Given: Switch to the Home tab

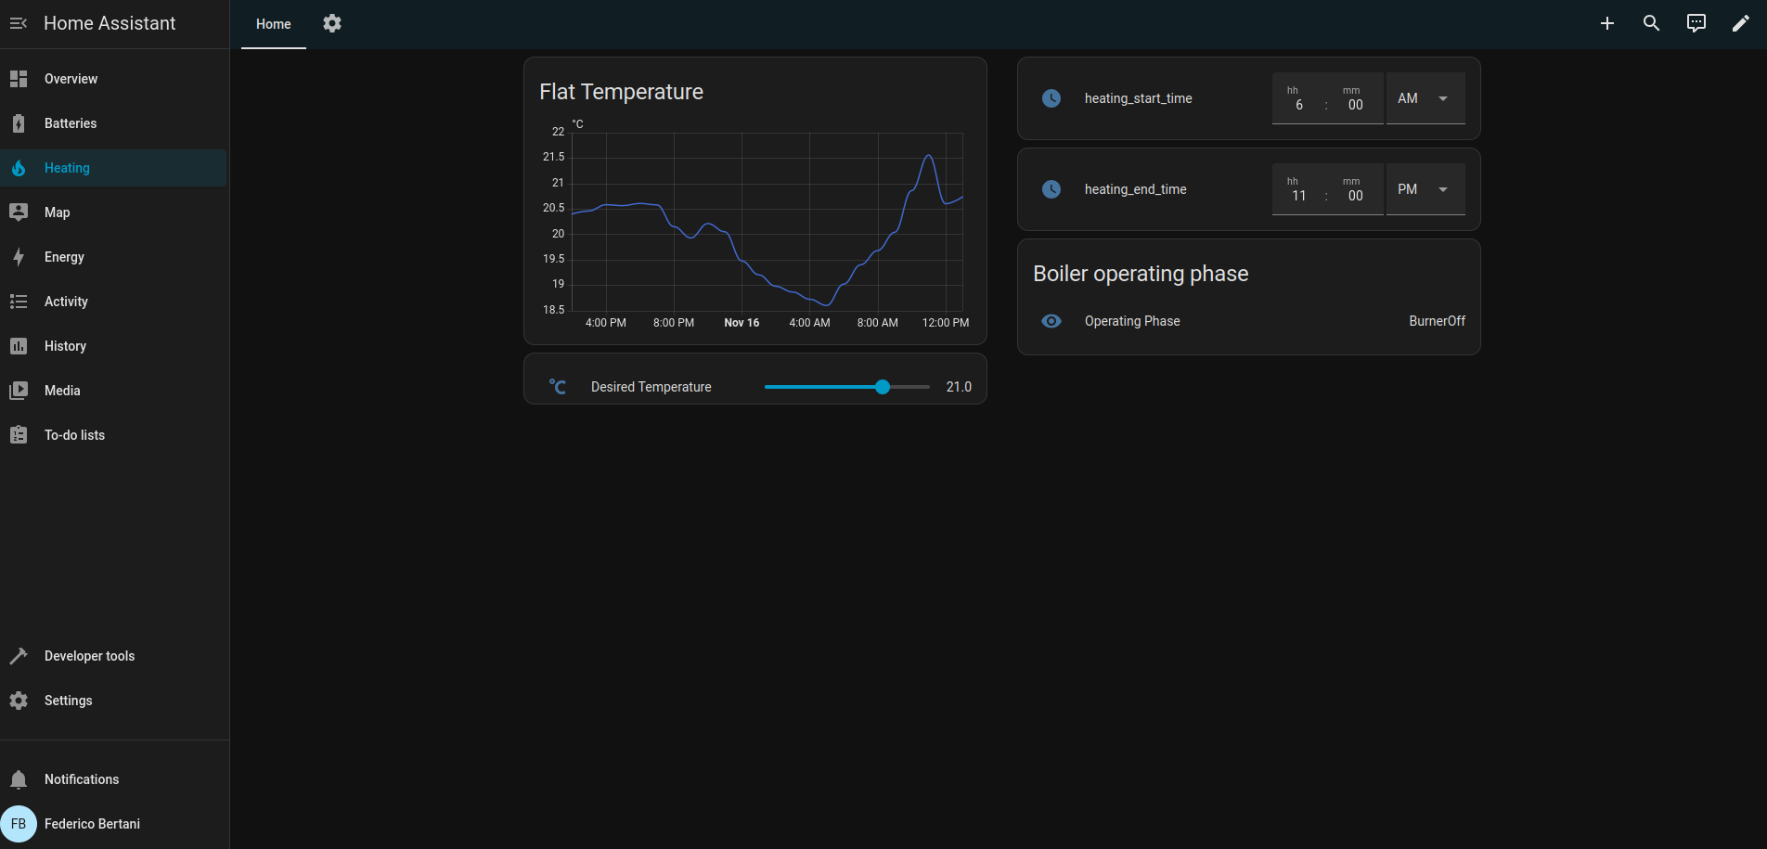Looking at the screenshot, I should tap(273, 24).
